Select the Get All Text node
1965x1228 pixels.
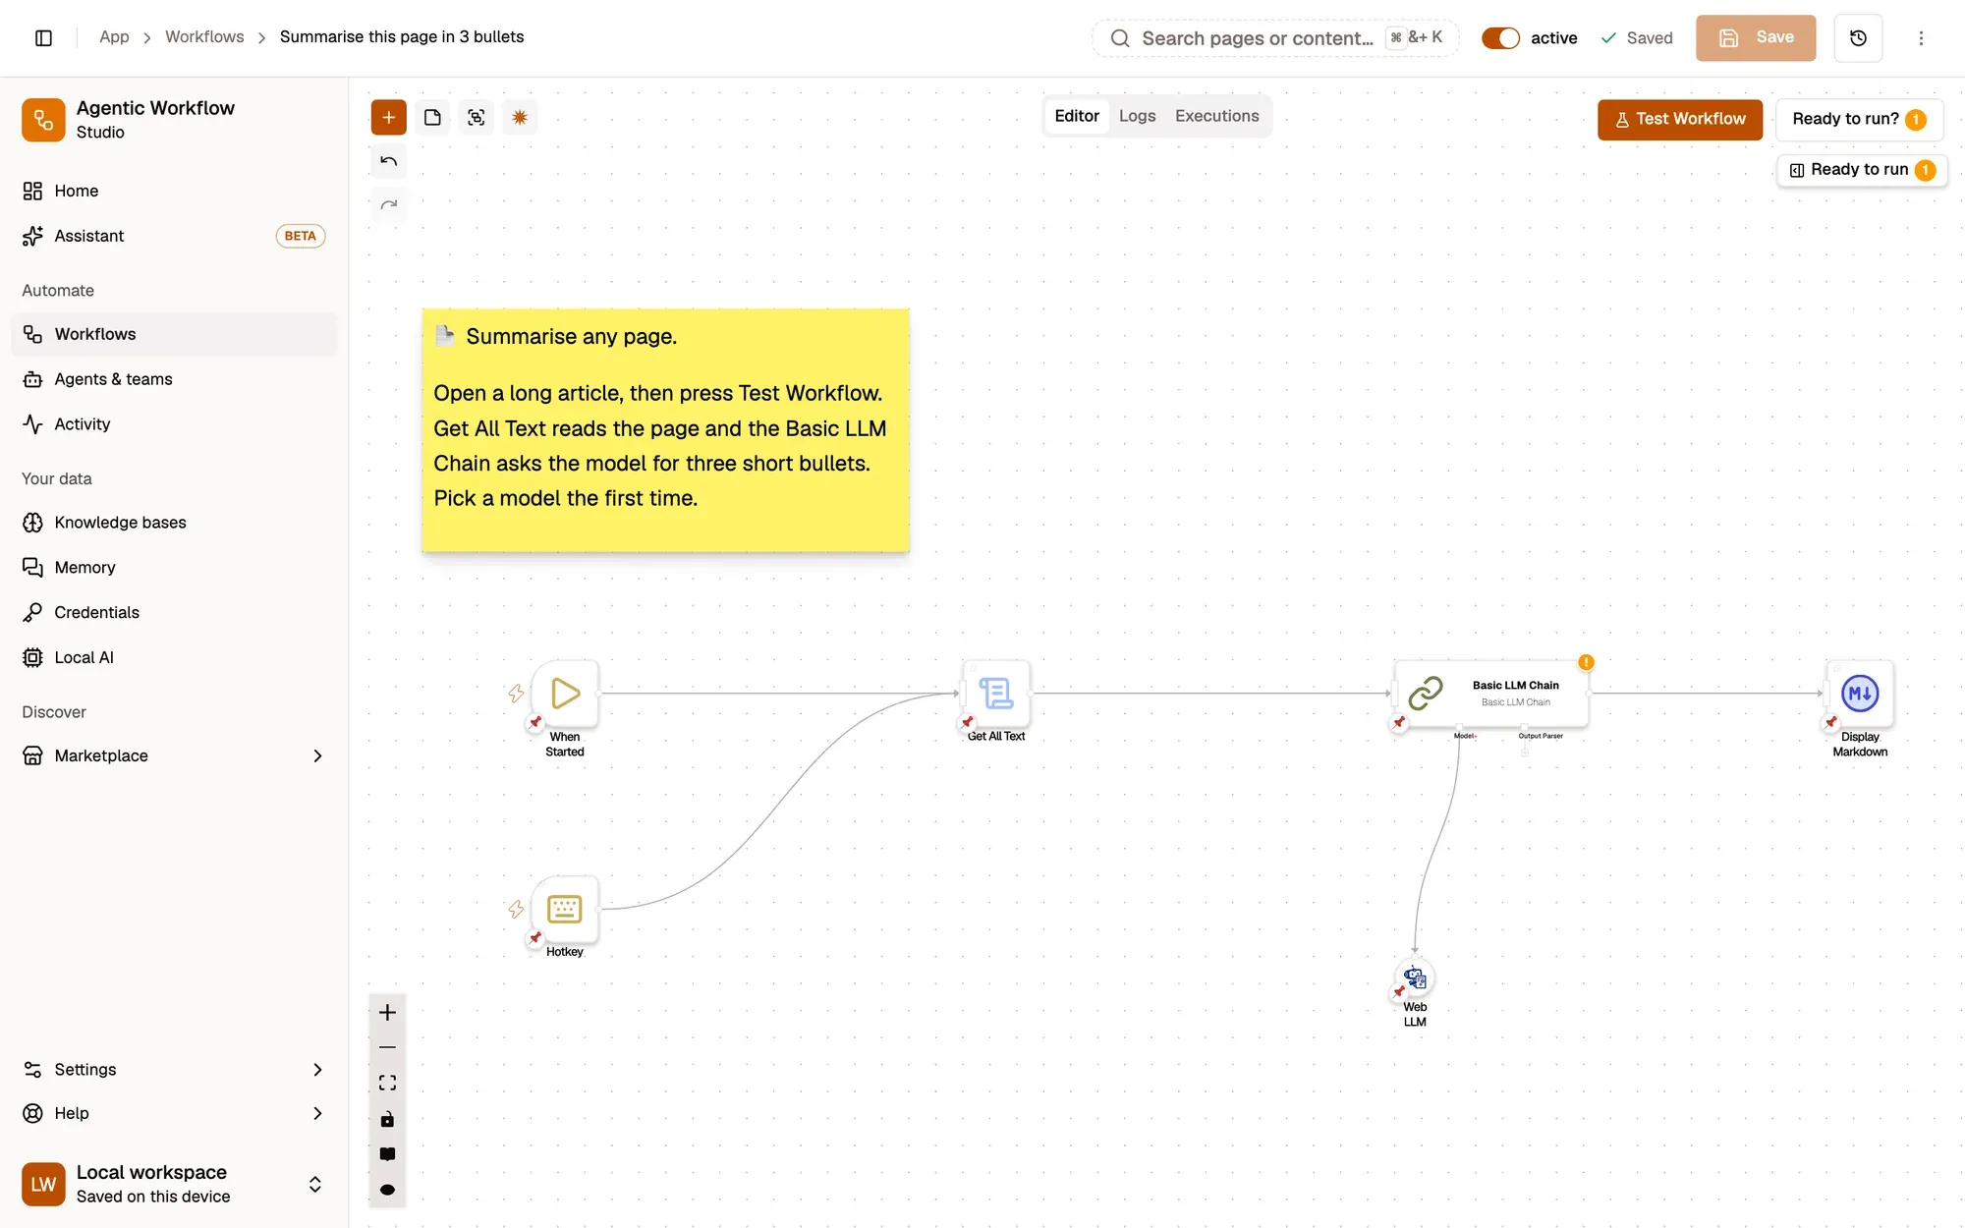(x=996, y=694)
